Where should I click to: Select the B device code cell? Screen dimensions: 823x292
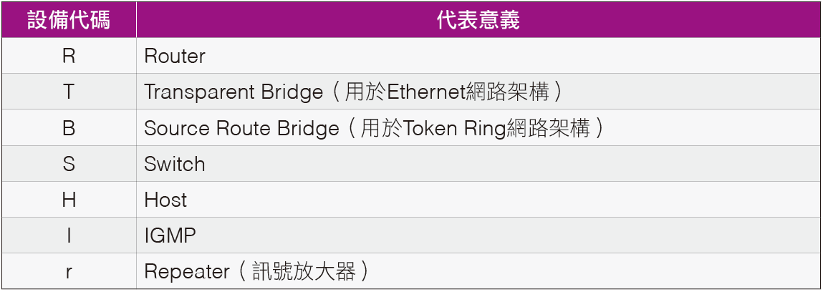[69, 128]
